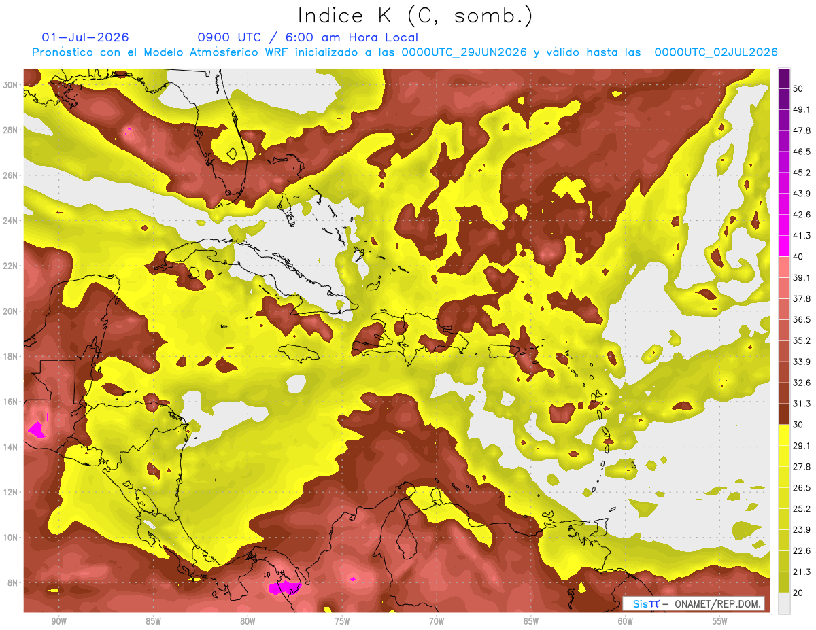816x630 pixels.
Task: Click the colorbar label '32.6'
Action: coord(801,383)
